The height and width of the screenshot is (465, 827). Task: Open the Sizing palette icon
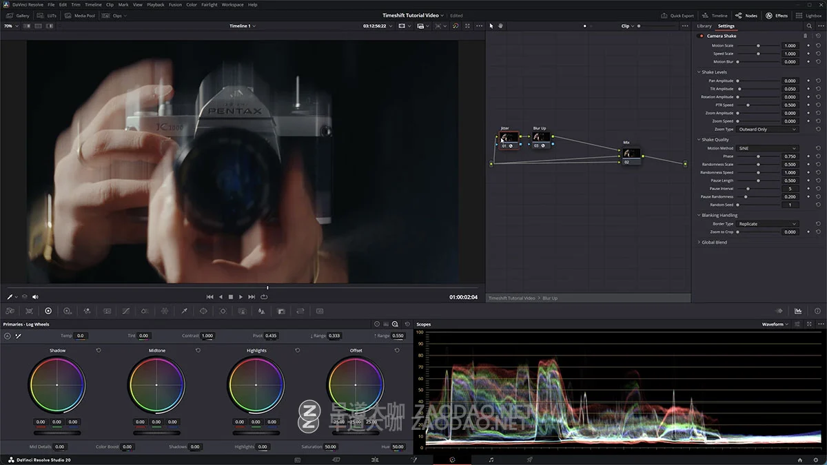(300, 311)
